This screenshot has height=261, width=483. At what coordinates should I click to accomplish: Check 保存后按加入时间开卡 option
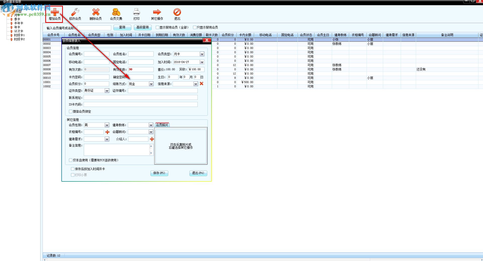tap(73, 169)
